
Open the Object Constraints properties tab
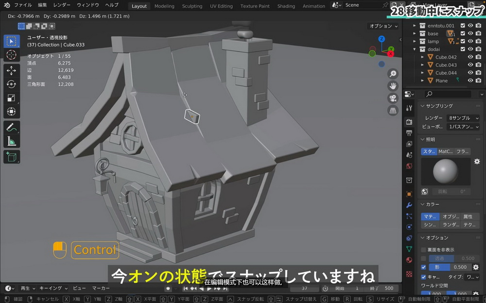(x=409, y=238)
